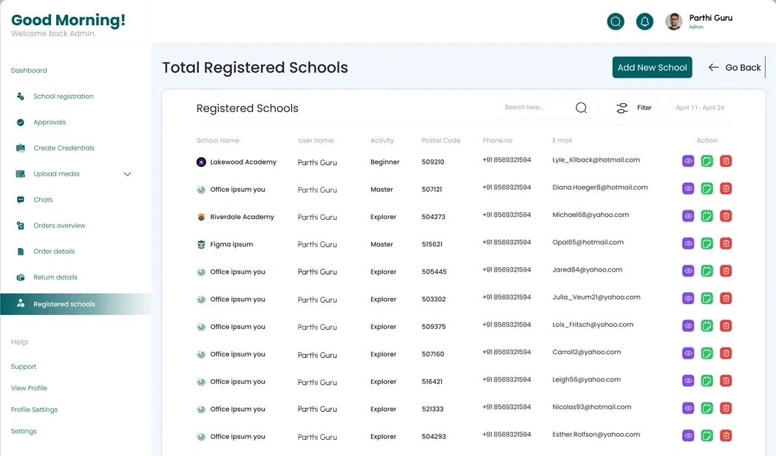776x456 pixels.
Task: Click the magnifier icon in the table search box
Action: point(581,108)
